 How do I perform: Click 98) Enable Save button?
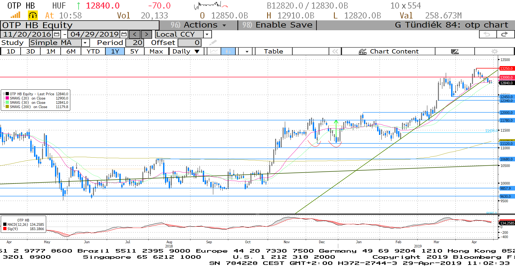pos(277,25)
